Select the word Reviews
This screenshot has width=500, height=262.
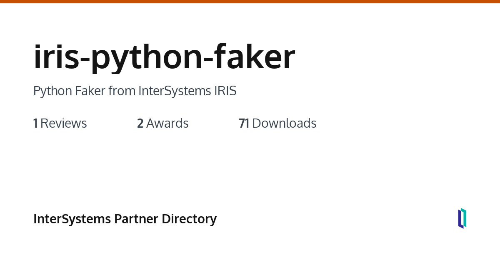64,124
